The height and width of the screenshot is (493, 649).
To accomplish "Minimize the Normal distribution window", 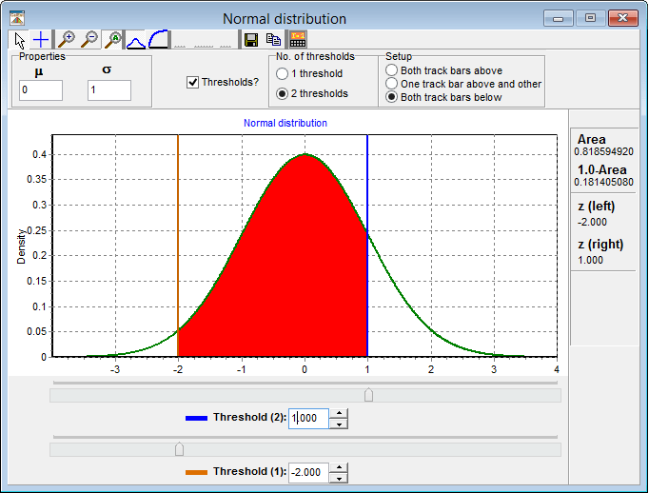I will click(x=558, y=18).
